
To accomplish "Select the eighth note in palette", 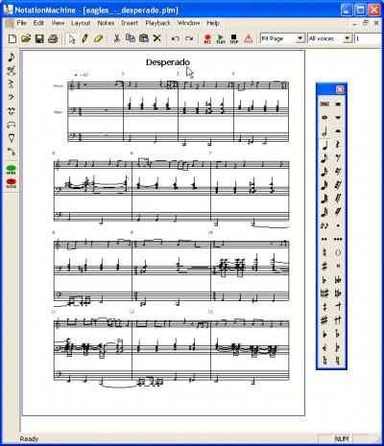I will [324, 158].
